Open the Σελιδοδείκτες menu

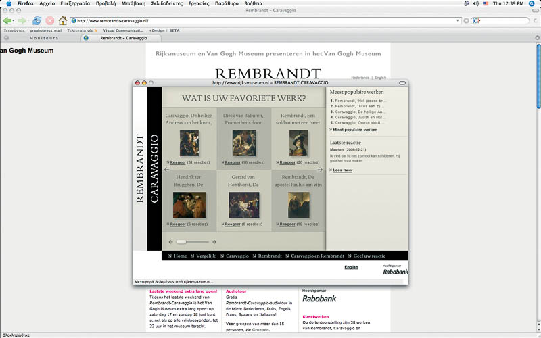point(166,3)
